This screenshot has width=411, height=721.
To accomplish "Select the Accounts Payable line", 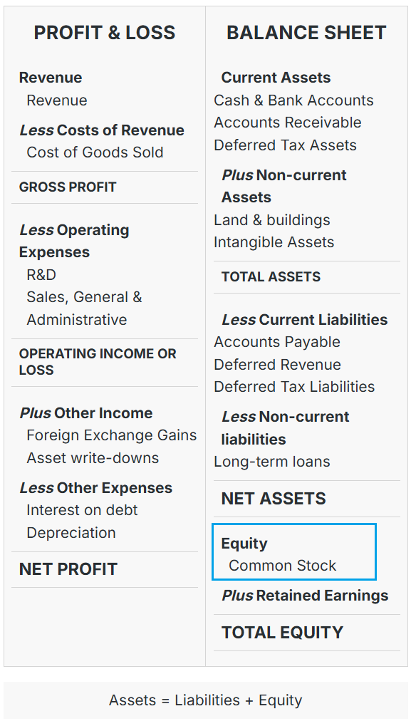I will tap(277, 342).
